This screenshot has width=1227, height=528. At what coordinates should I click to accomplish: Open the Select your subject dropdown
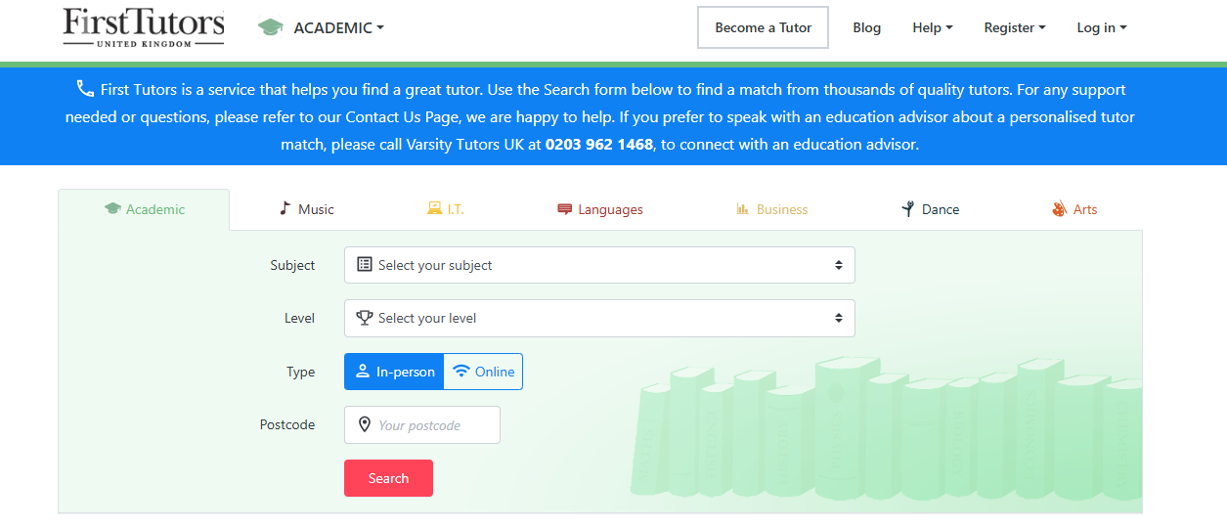click(x=599, y=265)
